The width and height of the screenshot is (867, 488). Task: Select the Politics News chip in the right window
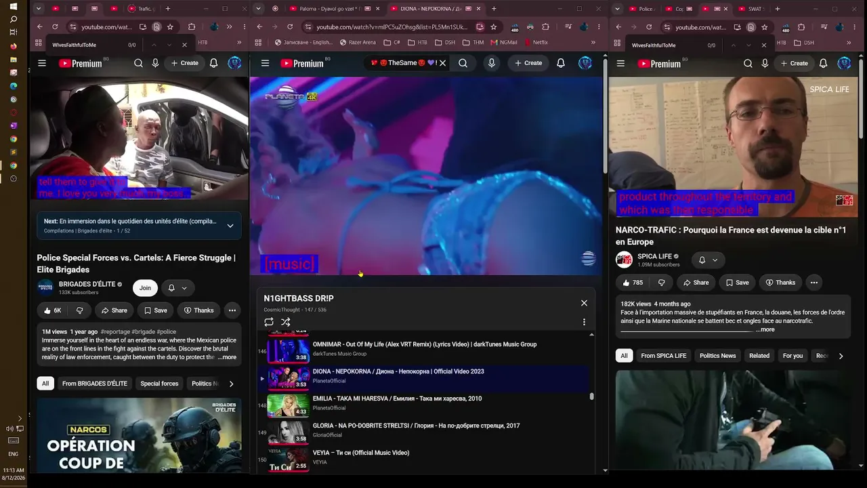(717, 356)
